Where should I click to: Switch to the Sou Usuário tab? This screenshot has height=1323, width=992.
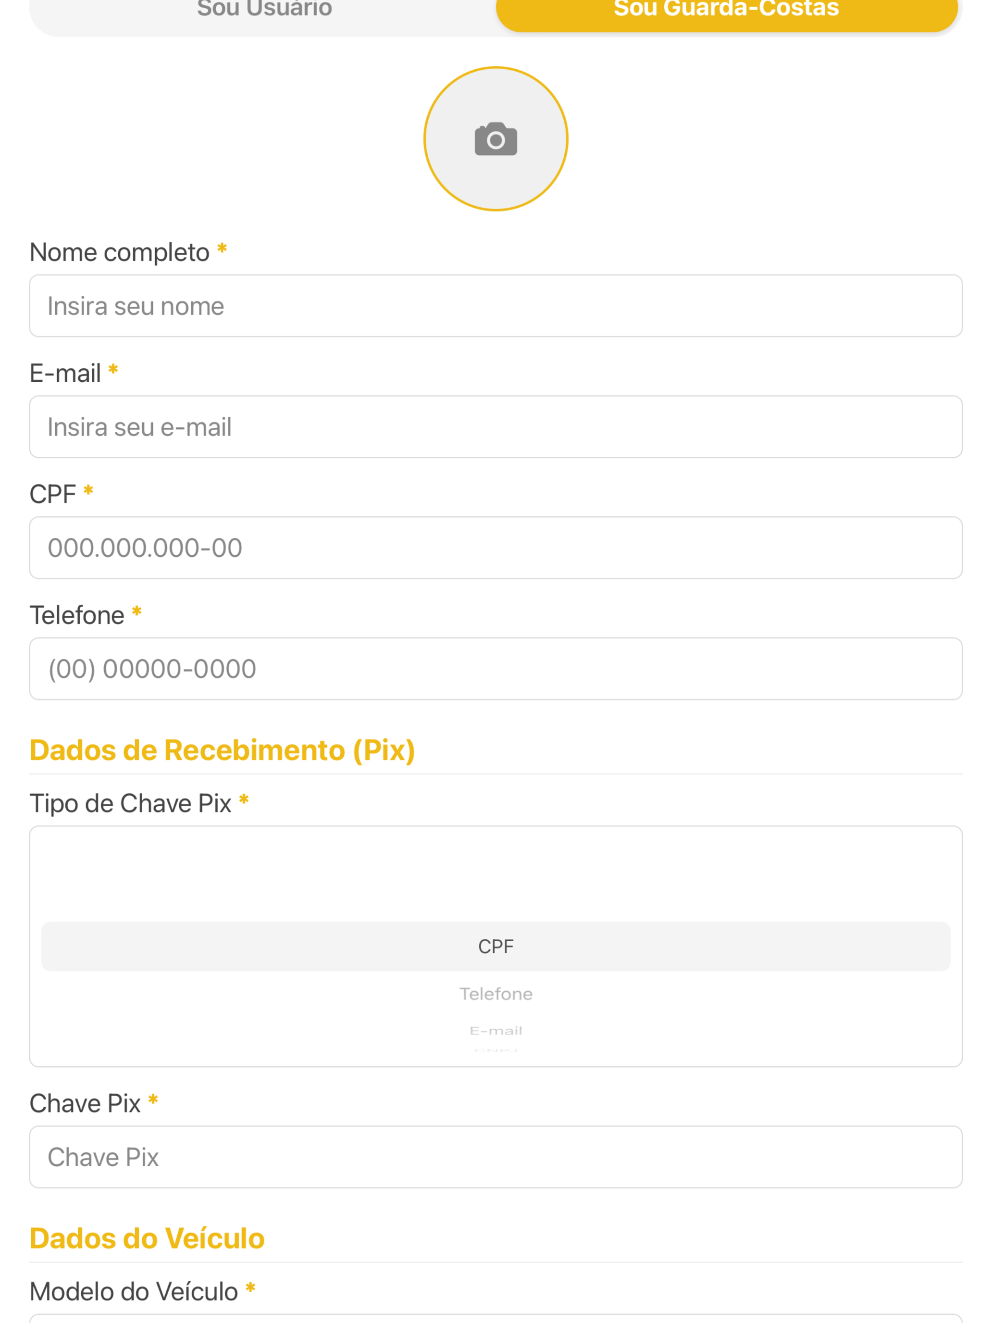pos(264,10)
